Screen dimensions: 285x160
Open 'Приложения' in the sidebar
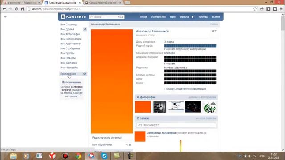click(x=68, y=74)
